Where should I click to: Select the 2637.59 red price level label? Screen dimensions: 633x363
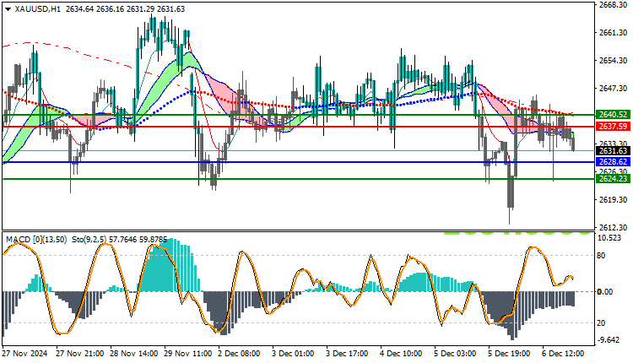613,127
